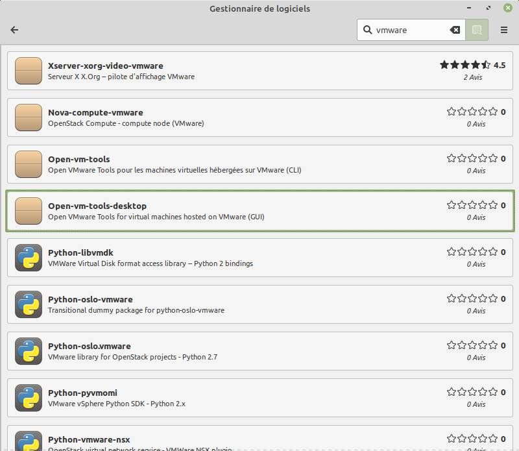
Task: Select the Open-vm-tools title
Action: pos(78,159)
